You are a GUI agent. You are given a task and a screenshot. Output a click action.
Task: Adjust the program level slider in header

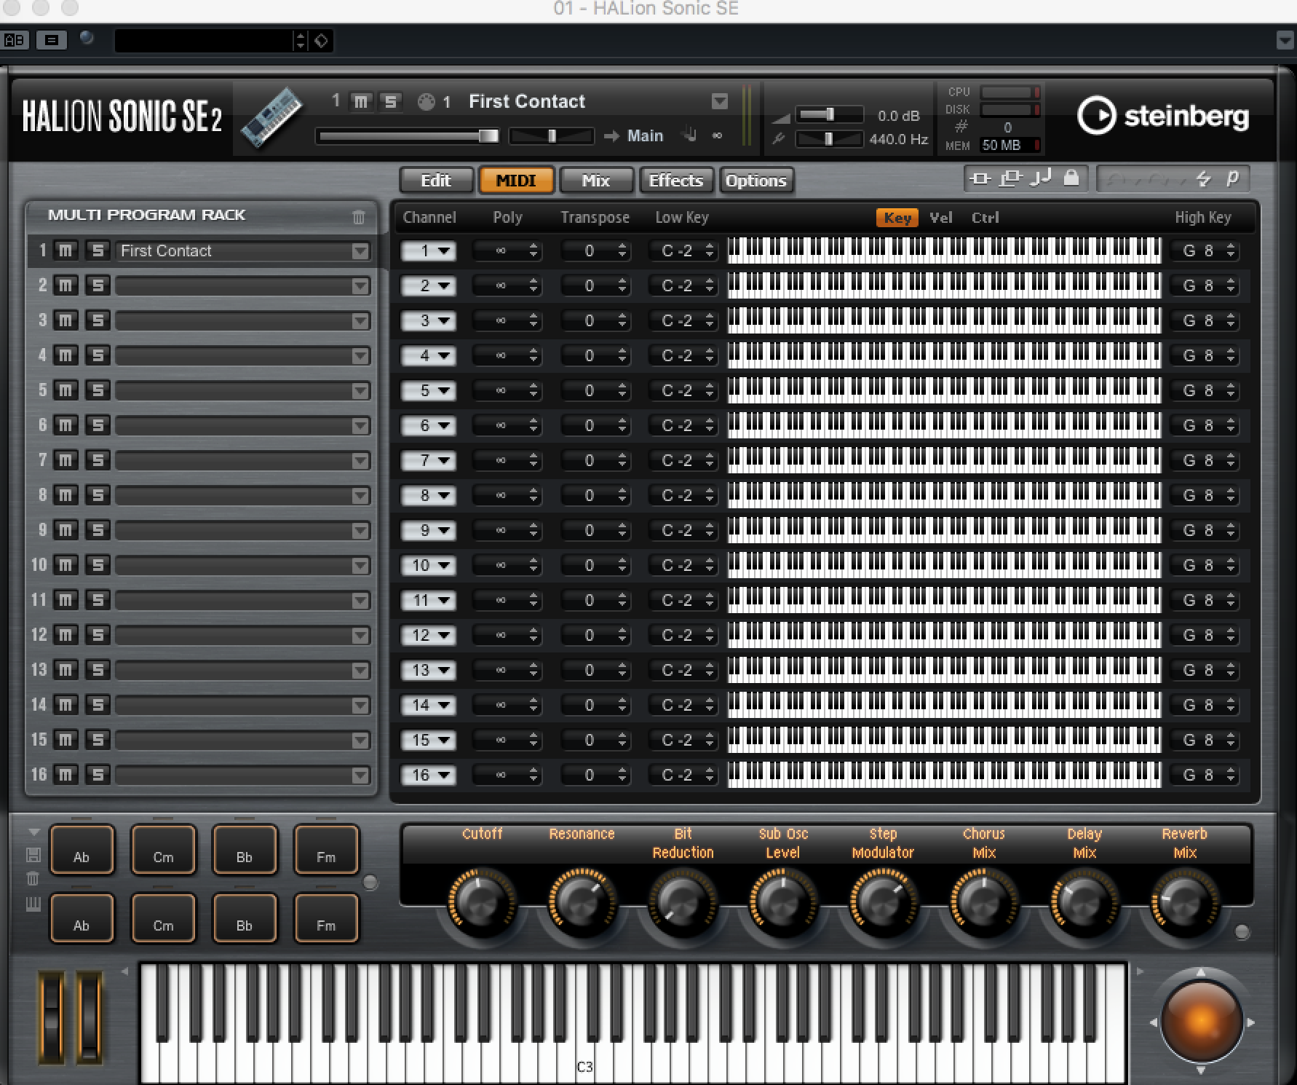point(408,136)
